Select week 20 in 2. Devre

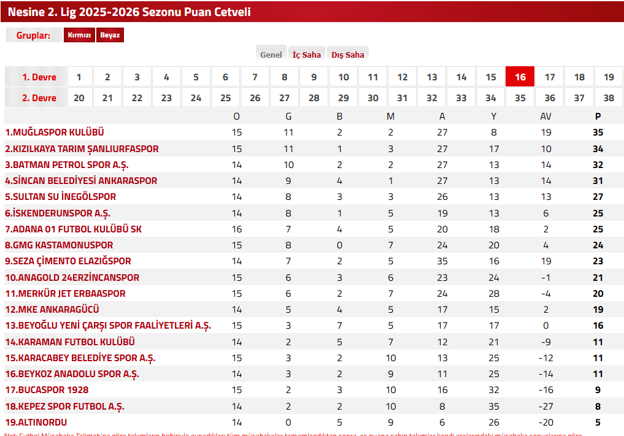(79, 98)
